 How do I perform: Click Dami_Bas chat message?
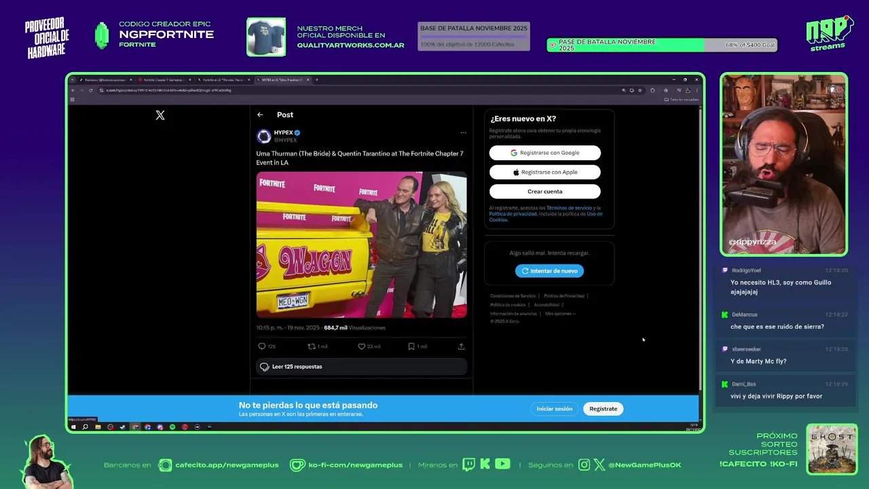(785, 391)
